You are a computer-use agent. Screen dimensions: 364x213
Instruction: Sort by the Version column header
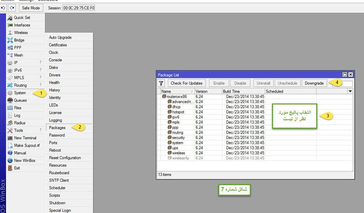tap(208, 91)
